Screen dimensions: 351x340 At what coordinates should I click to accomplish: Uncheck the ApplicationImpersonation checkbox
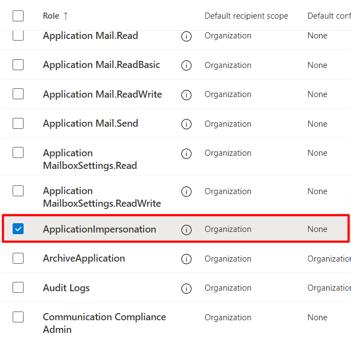pyautogui.click(x=18, y=229)
